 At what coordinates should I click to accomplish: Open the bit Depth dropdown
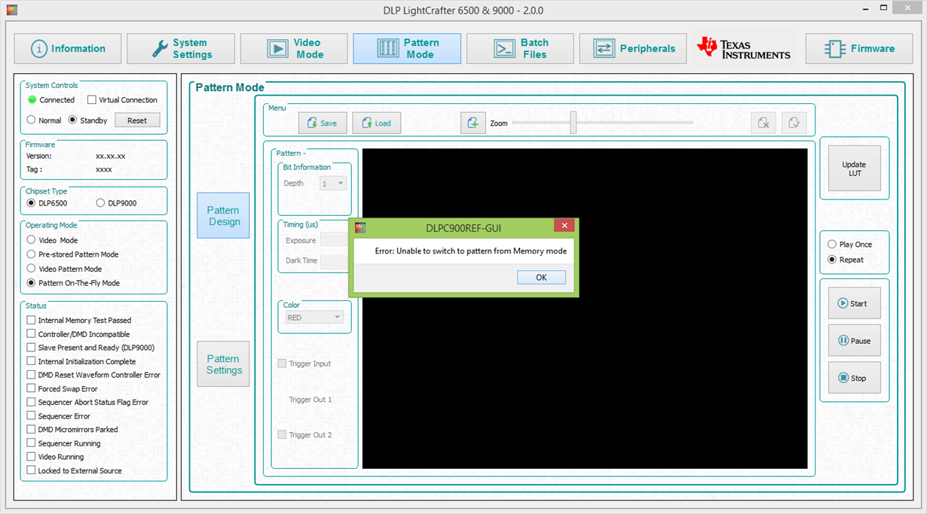click(x=333, y=184)
